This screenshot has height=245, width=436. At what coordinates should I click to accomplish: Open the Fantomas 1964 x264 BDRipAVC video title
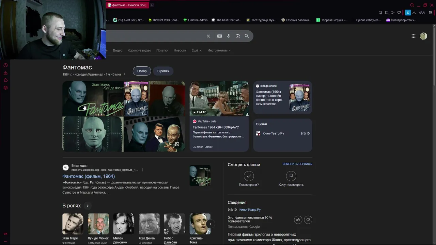coord(216,127)
